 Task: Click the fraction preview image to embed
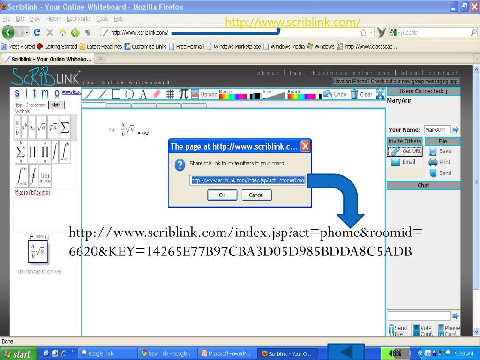click(x=37, y=252)
